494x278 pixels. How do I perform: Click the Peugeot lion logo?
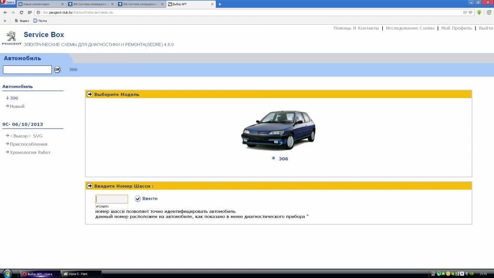(11, 36)
